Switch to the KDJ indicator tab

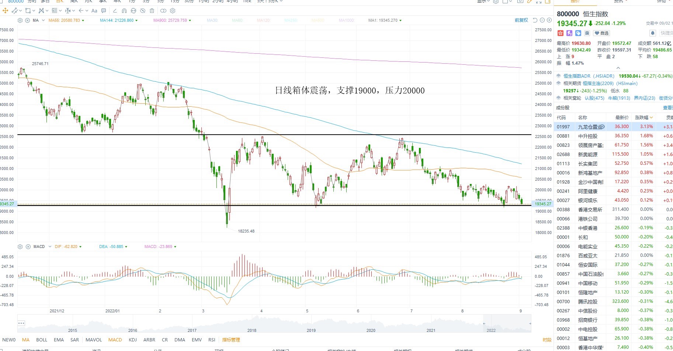133,340
